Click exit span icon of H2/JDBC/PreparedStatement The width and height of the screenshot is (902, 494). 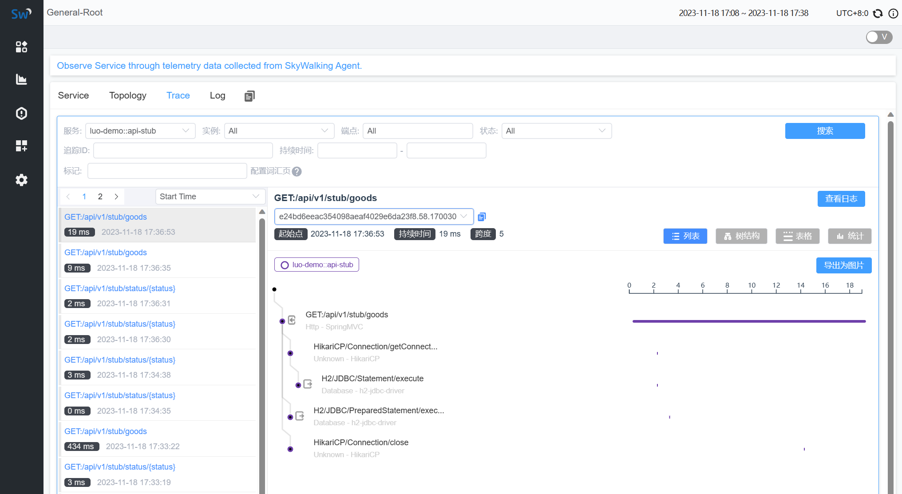tap(300, 416)
